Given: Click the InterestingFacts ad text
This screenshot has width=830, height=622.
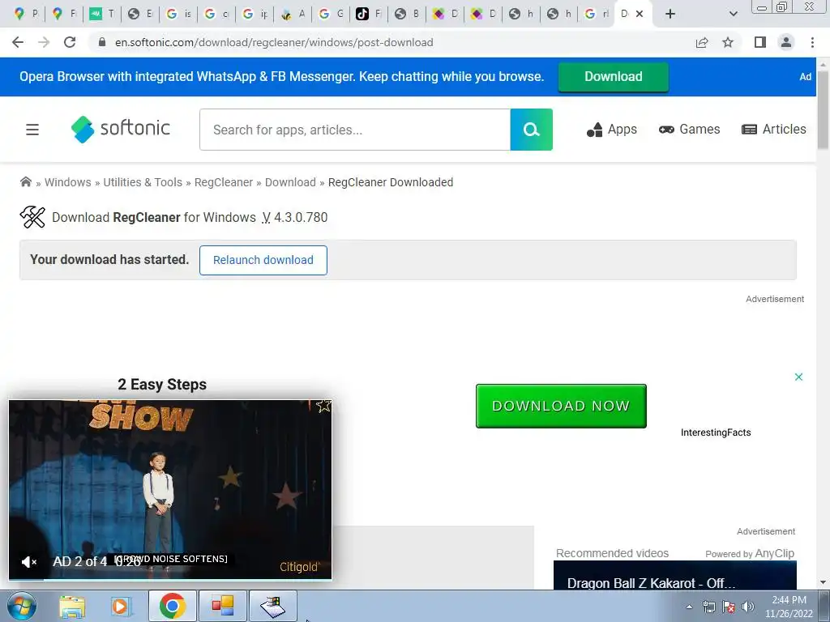Looking at the screenshot, I should (x=716, y=432).
